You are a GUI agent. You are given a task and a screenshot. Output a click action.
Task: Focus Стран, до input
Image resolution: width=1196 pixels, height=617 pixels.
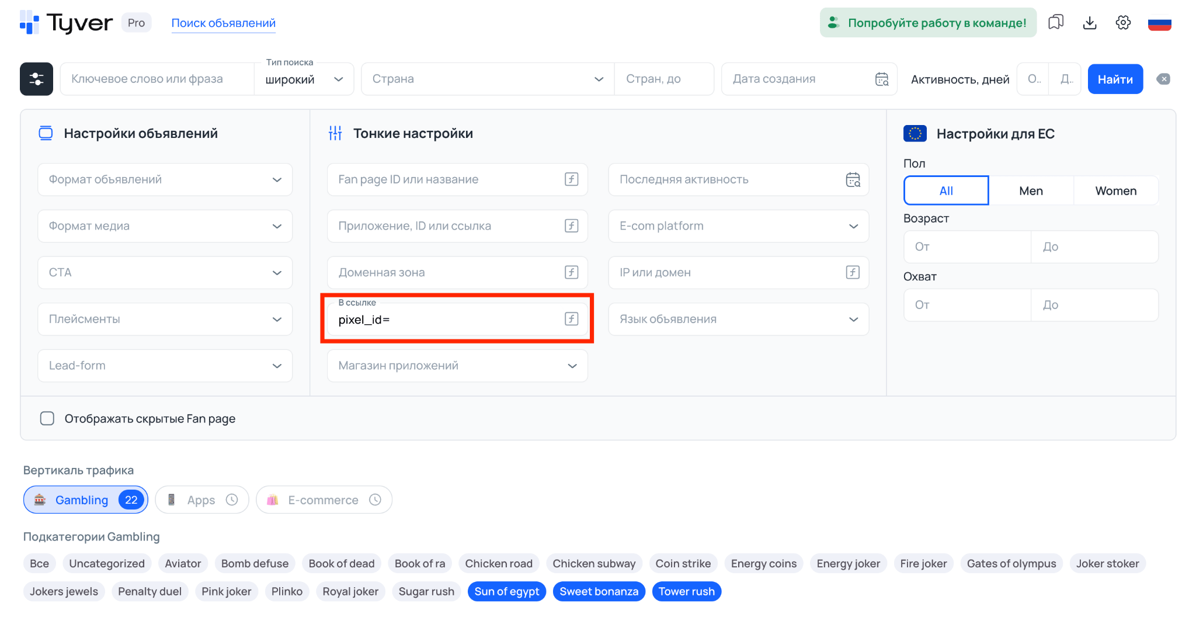click(x=664, y=79)
